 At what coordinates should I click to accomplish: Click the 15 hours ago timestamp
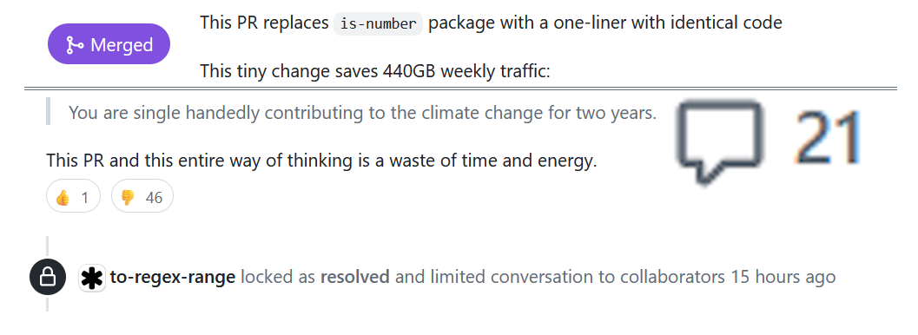783,277
